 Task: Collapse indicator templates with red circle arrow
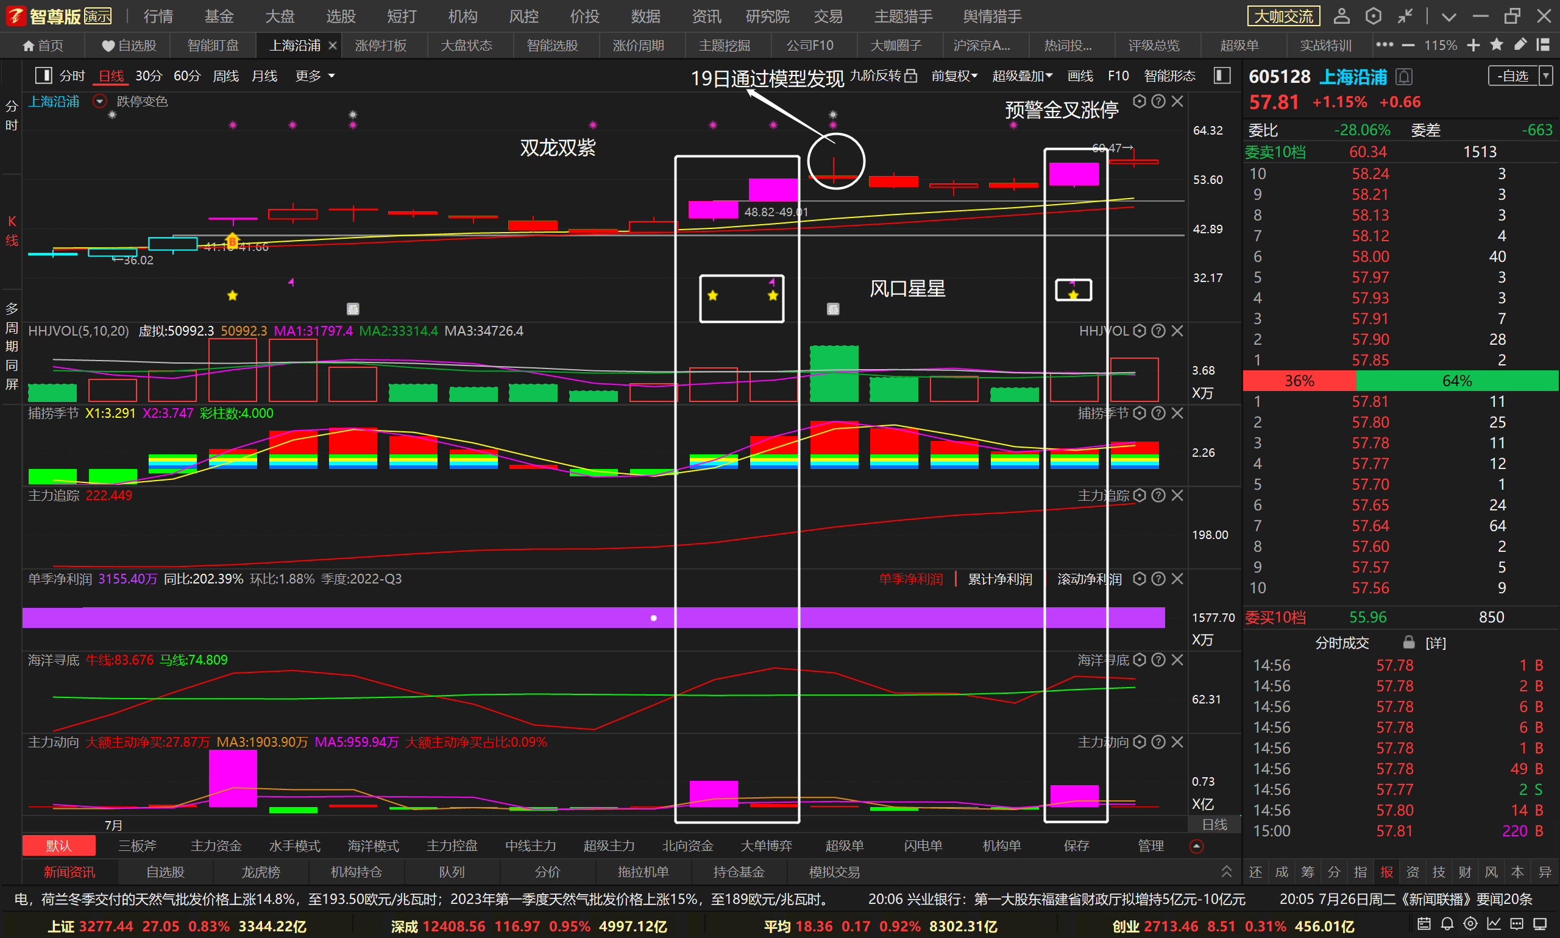tap(1196, 847)
